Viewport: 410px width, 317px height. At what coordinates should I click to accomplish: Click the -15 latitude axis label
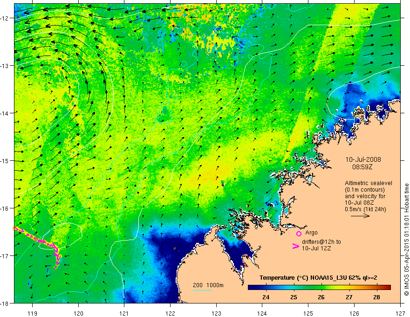tap(5, 160)
